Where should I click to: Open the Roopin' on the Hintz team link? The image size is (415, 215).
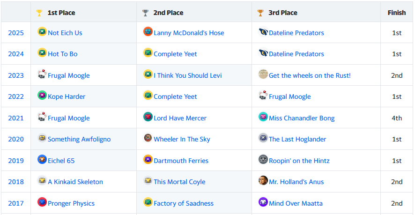[x=299, y=161]
